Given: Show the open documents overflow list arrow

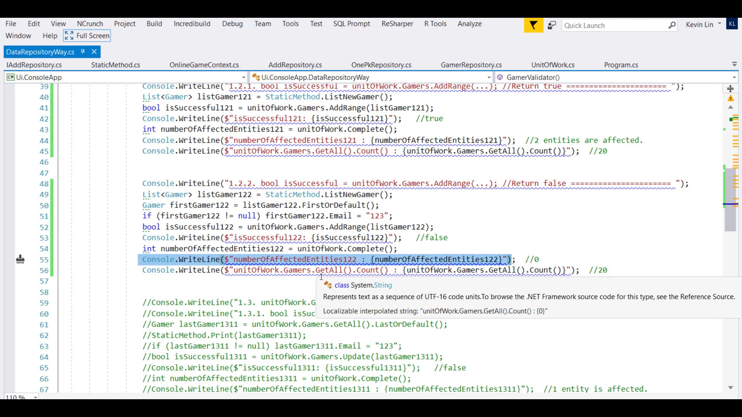Looking at the screenshot, I should coord(734,64).
